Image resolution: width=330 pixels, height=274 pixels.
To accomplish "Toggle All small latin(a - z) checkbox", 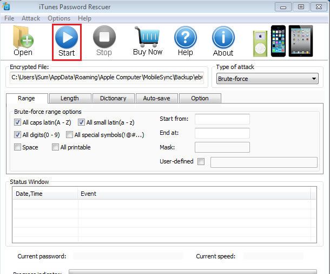I will coord(81,122).
